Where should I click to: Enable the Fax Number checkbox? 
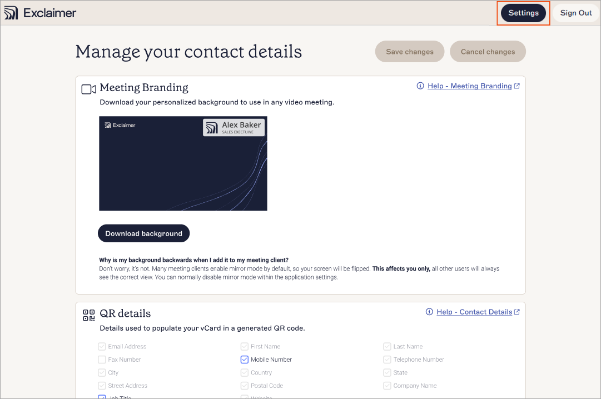(x=102, y=360)
